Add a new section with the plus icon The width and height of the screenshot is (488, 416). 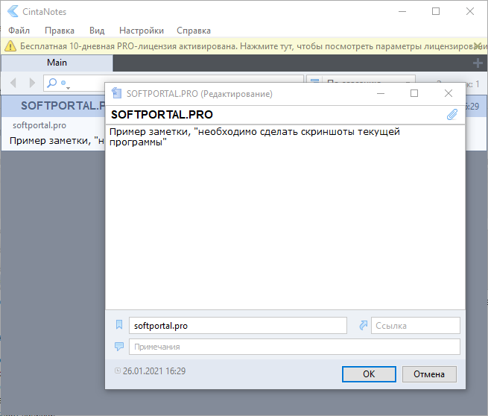coord(478,63)
